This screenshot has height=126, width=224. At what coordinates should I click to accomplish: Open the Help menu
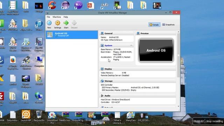66,17
